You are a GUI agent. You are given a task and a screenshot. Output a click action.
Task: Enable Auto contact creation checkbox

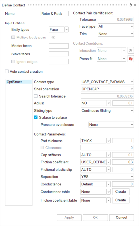click(x=7, y=71)
